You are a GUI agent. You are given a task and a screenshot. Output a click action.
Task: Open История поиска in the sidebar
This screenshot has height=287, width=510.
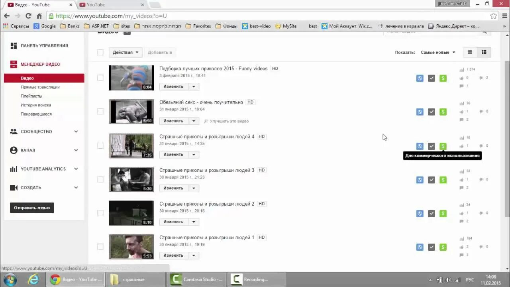point(36,105)
